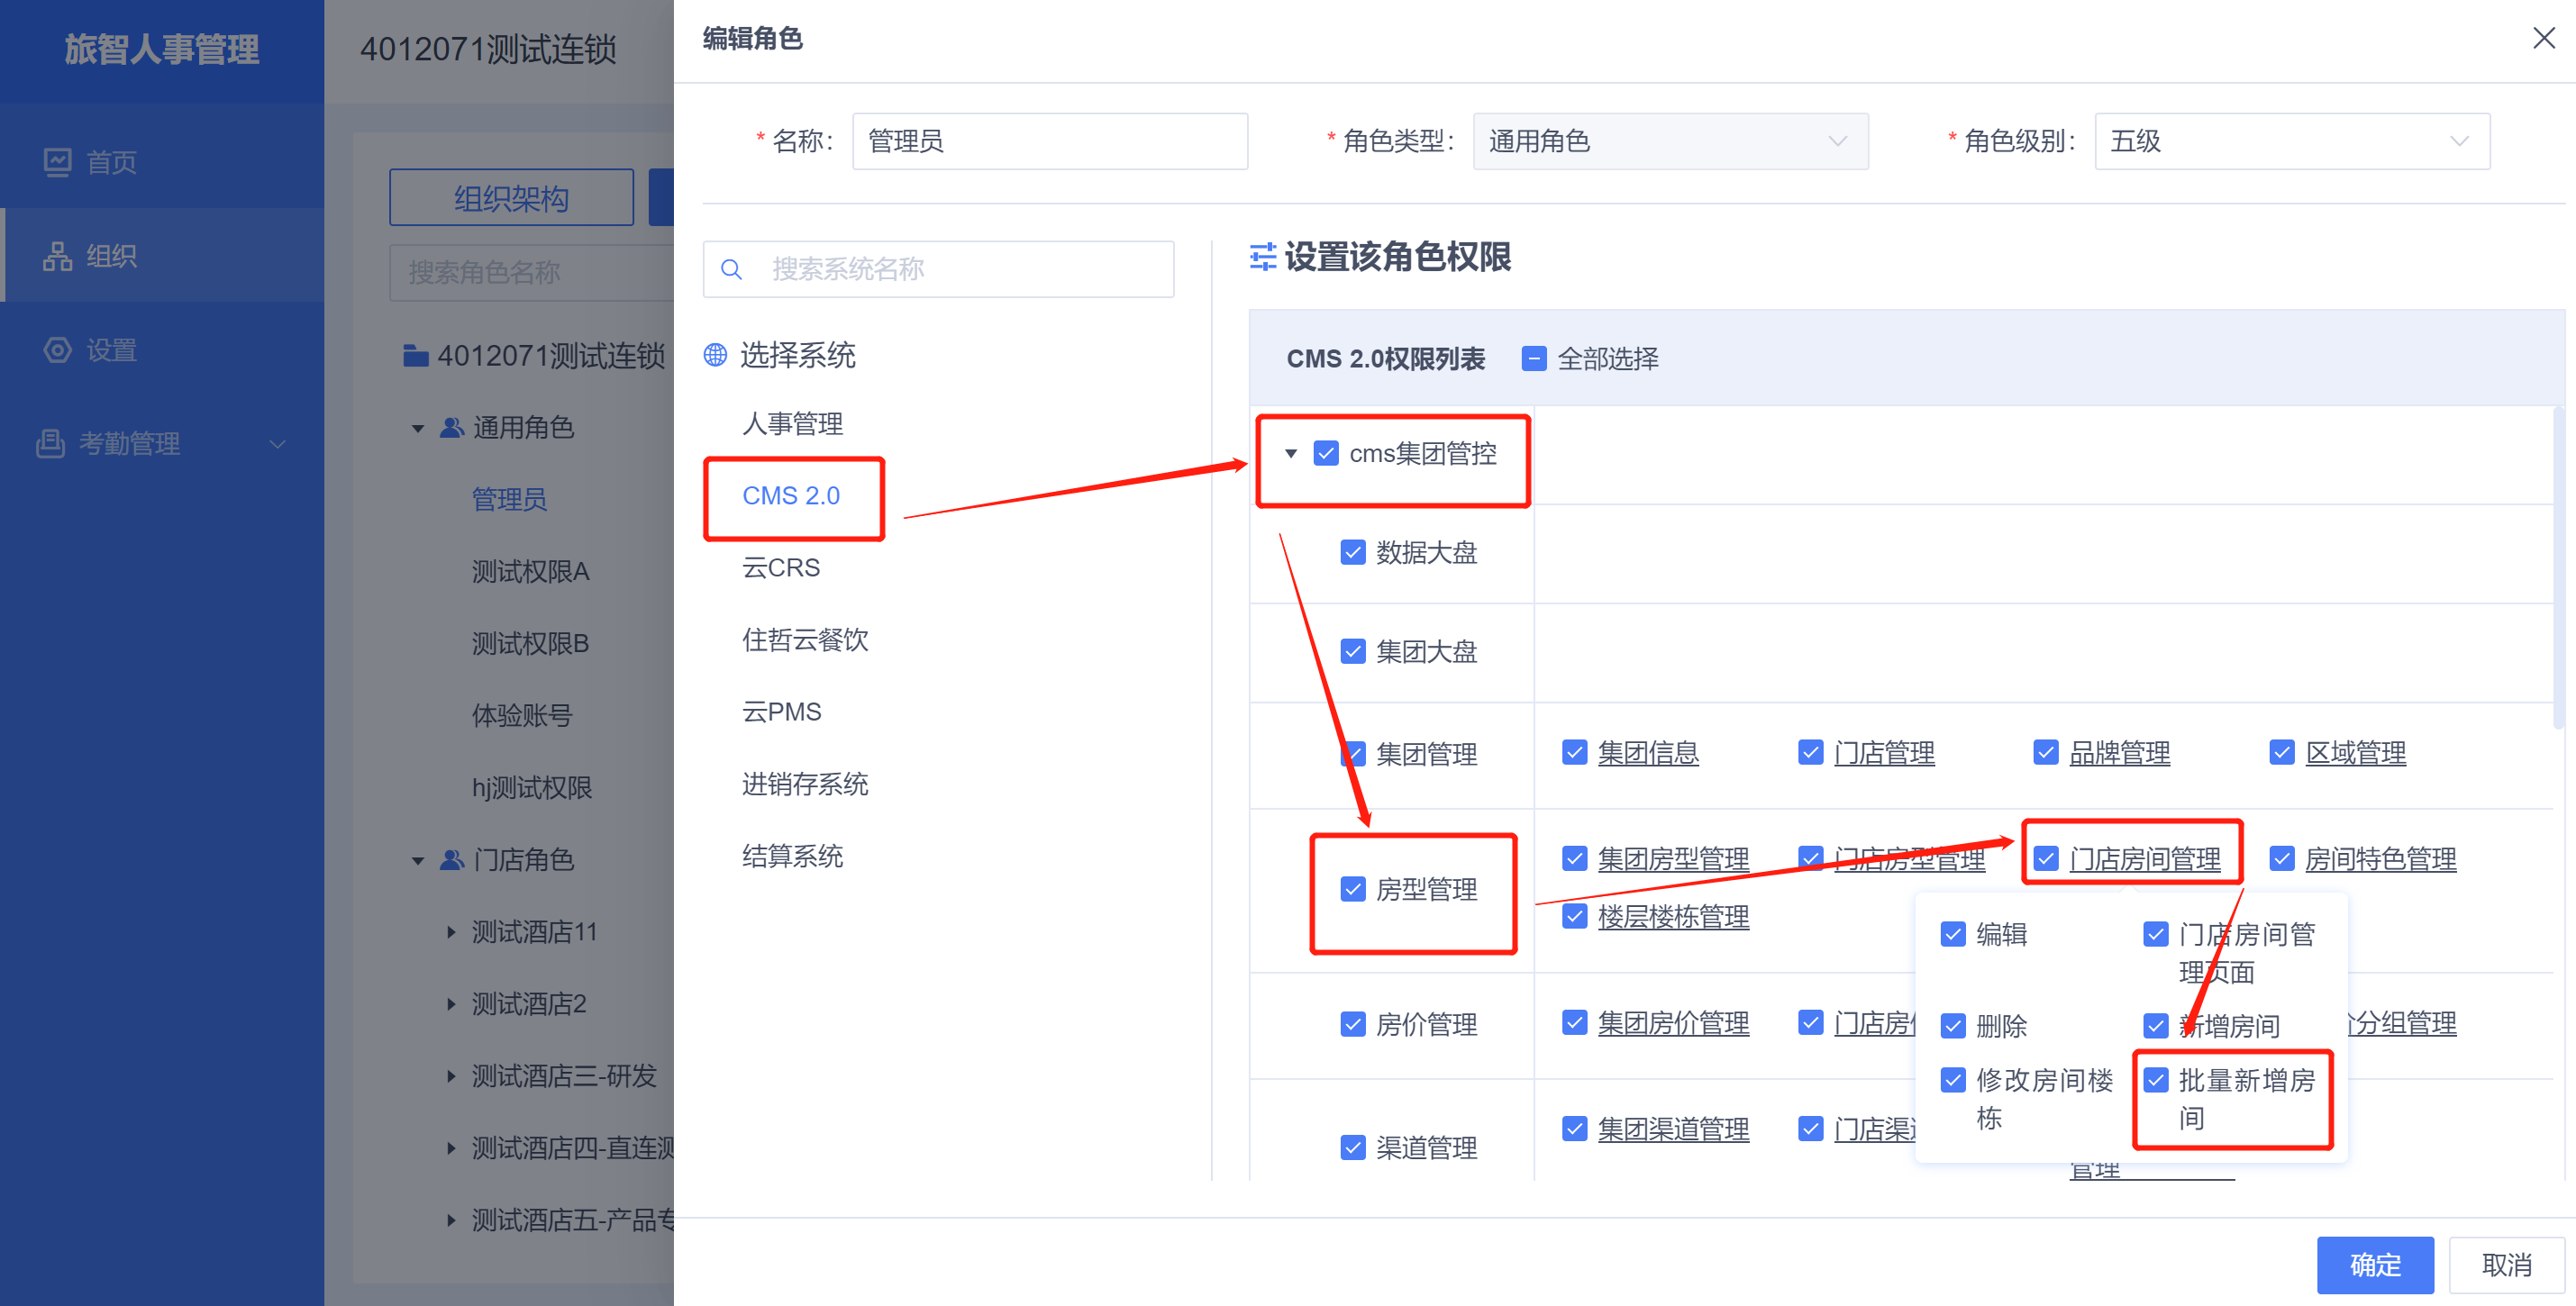This screenshot has width=2576, height=1306.
Task: Uncheck the 房型管理 checkbox
Action: pos(1353,890)
